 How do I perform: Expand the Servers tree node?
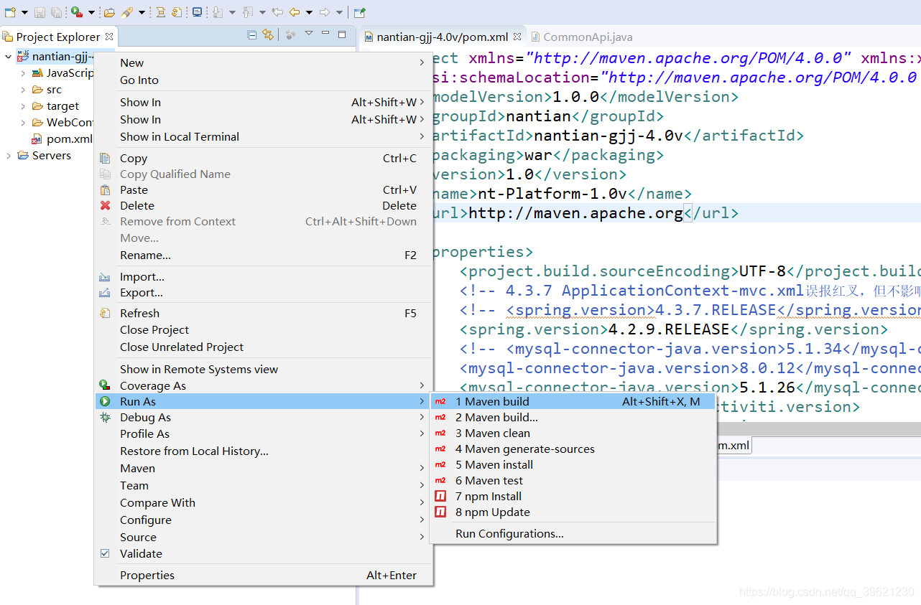pyautogui.click(x=8, y=156)
